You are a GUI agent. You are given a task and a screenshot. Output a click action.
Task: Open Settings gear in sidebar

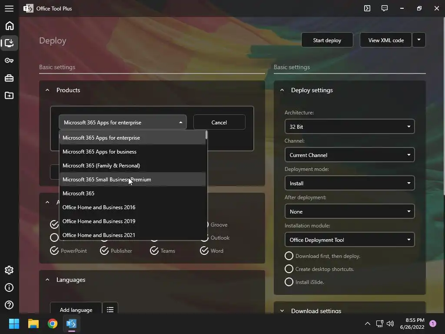tap(9, 270)
